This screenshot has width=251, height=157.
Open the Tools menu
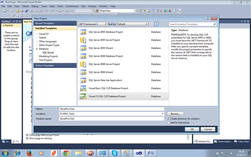[60, 6]
